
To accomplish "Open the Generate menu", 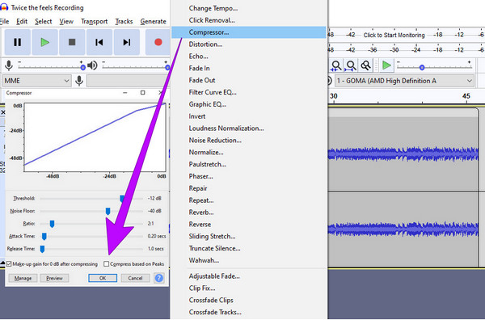I will pyautogui.click(x=153, y=21).
